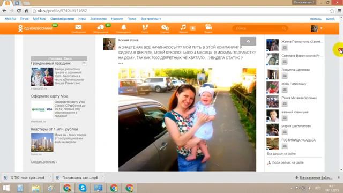
Task: Click 'Создать рекламу' link
Action: [44, 162]
